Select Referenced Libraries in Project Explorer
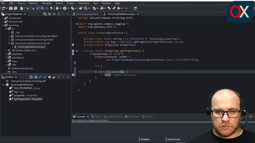 pyautogui.click(x=22, y=68)
